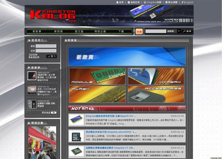
Task: Select the 新鮮事 search category box
Action: tap(172, 31)
